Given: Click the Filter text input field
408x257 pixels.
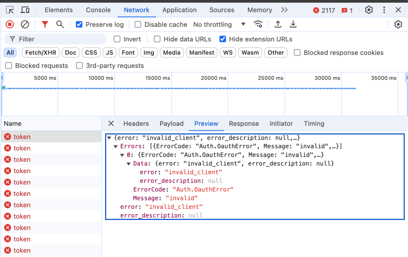Looking at the screenshot, I should click(x=60, y=39).
